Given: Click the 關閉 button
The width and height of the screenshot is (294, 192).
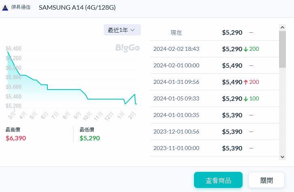Looking at the screenshot, I should pos(266,180).
